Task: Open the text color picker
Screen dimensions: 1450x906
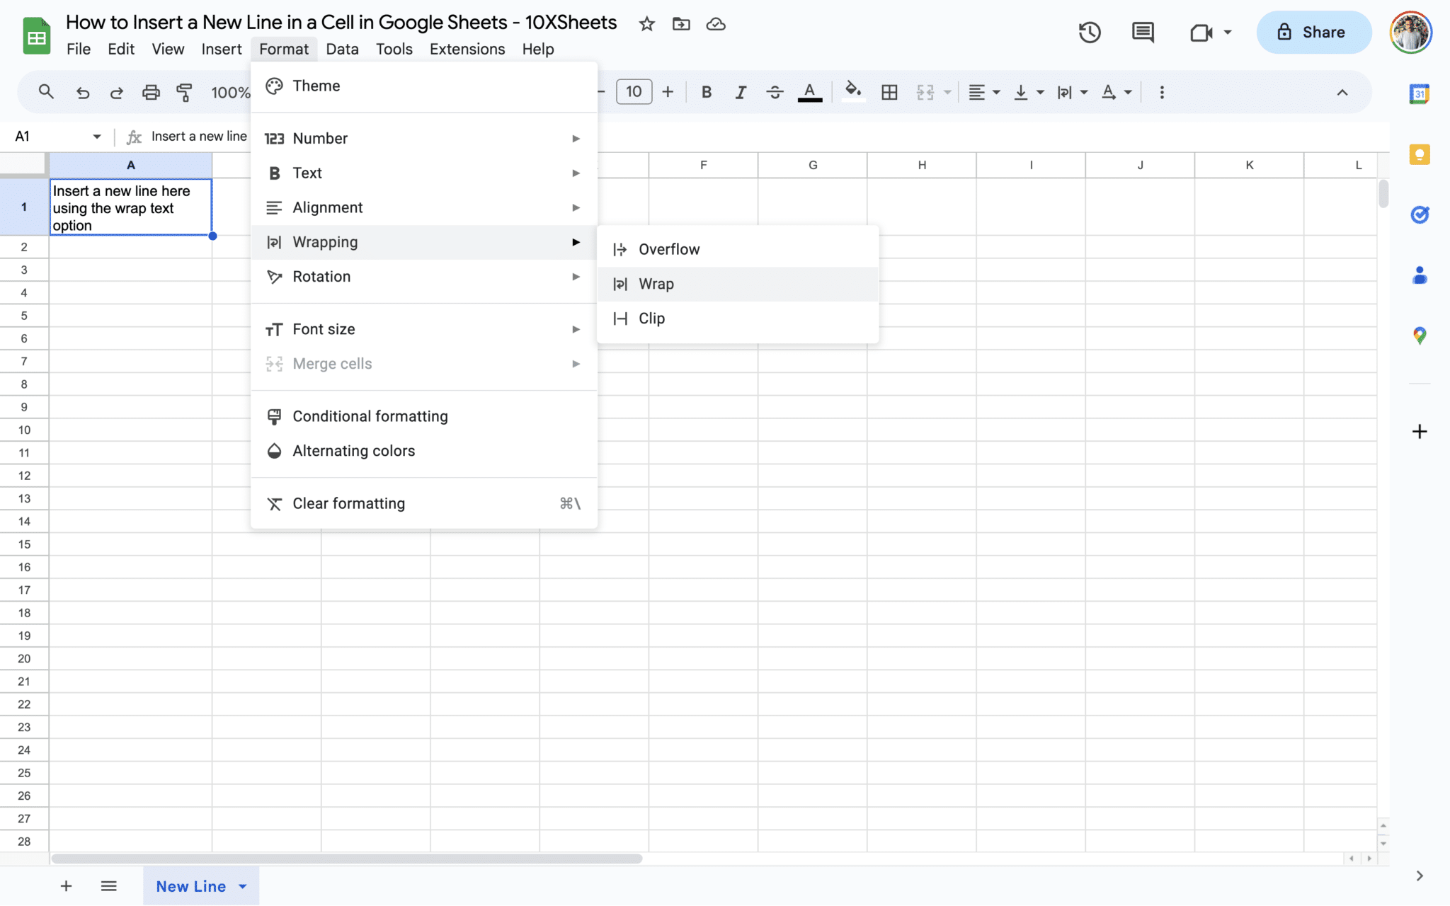Action: 810,92
